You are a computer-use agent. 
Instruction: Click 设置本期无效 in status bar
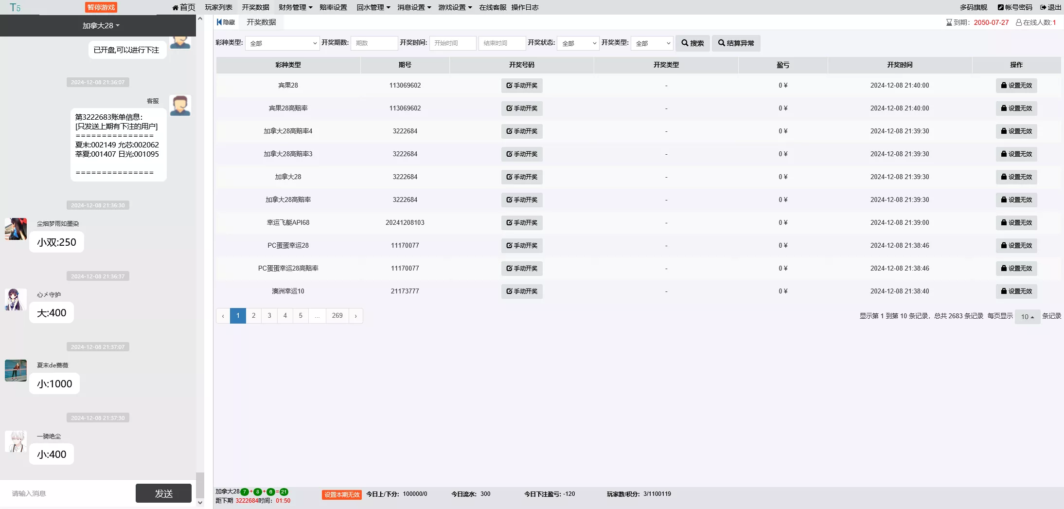[341, 495]
